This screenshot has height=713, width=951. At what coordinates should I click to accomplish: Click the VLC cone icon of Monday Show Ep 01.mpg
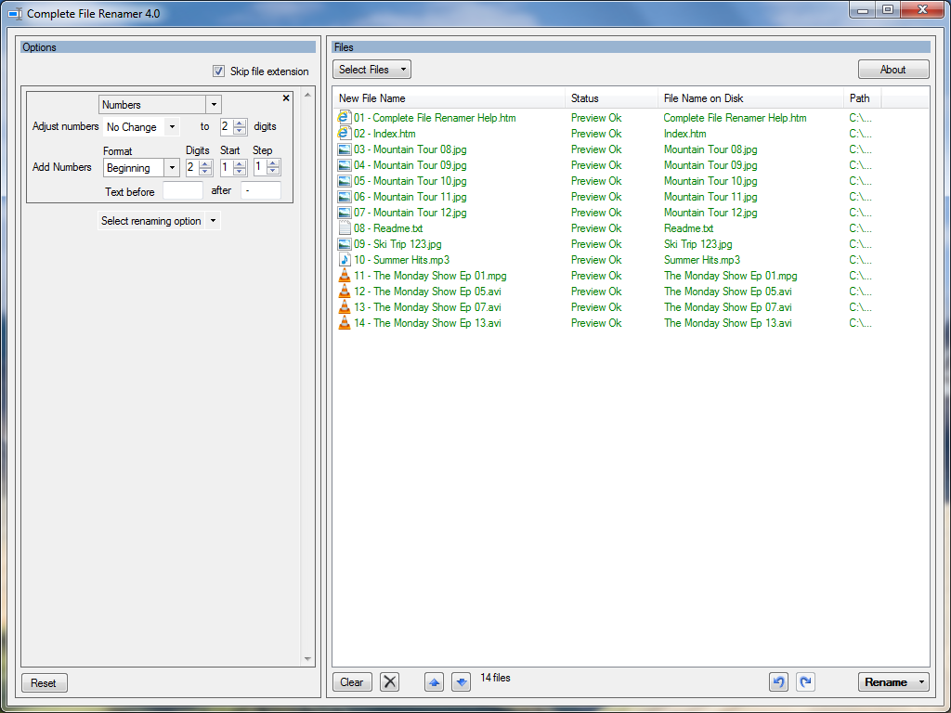pos(344,275)
